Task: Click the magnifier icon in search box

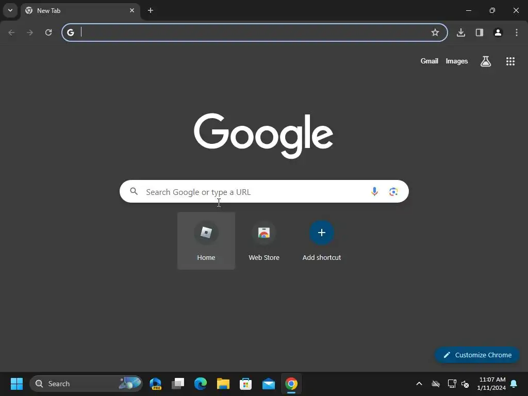Action: pyautogui.click(x=134, y=191)
